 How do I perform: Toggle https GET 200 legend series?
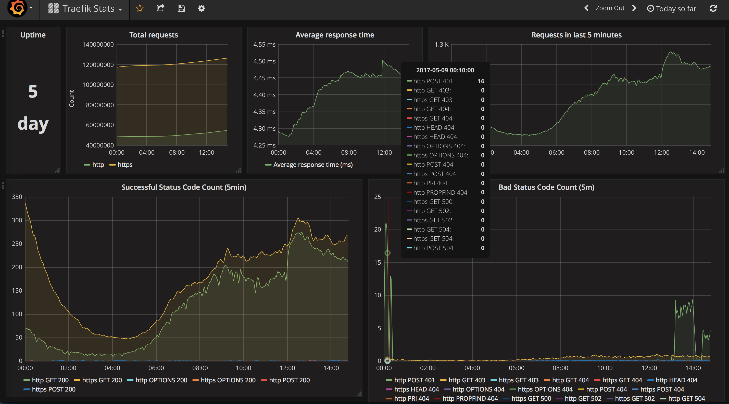102,380
